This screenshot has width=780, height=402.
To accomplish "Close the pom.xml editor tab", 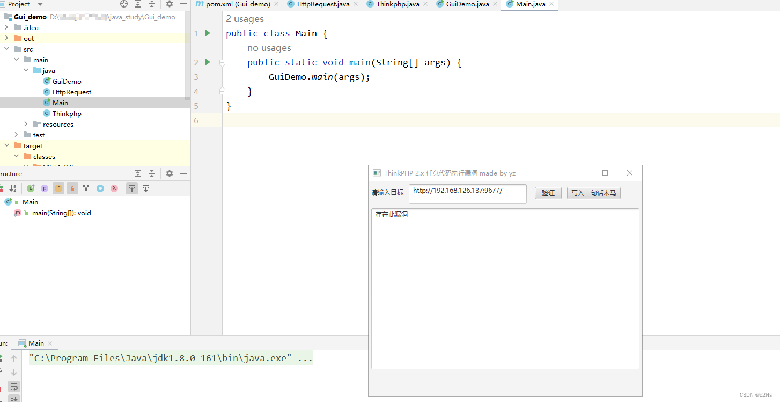I will tap(276, 4).
